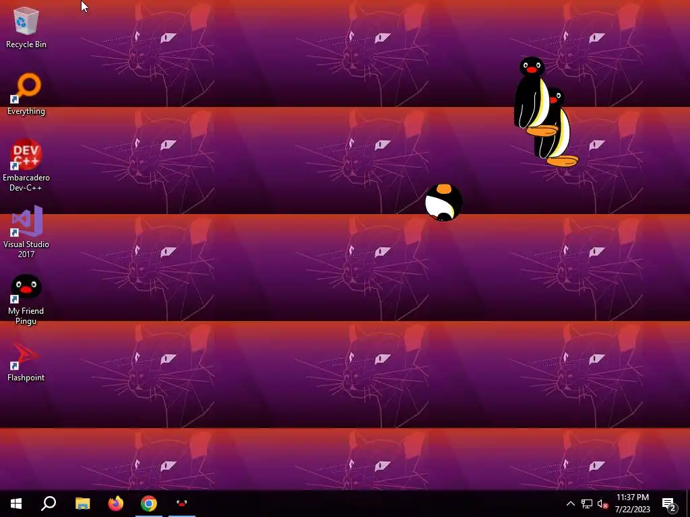This screenshot has width=690, height=517.
Task: Open the taskbar search magnifier
Action: [49, 504]
